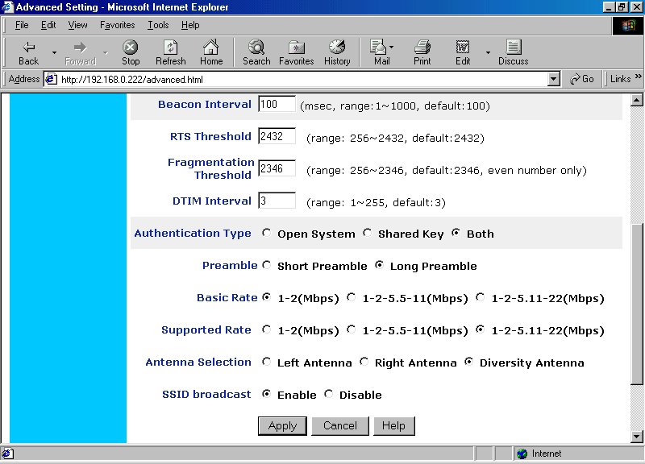Select Open System authentication type
Screen dimensions: 645x464
click(x=267, y=234)
